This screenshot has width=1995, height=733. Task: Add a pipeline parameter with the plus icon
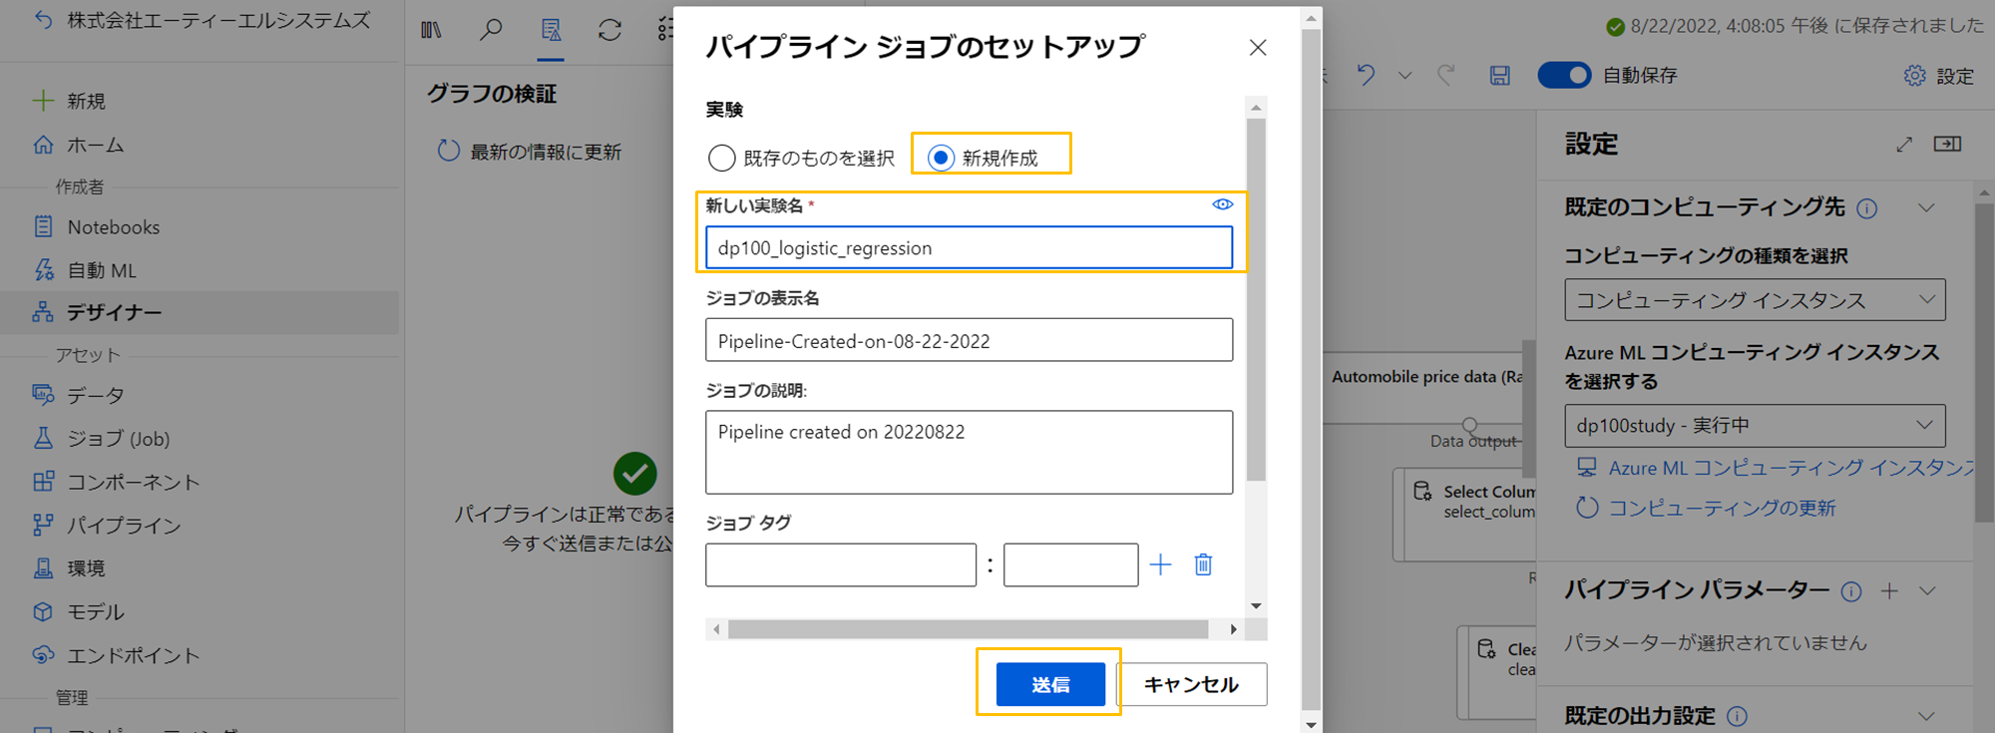[x=1889, y=591]
